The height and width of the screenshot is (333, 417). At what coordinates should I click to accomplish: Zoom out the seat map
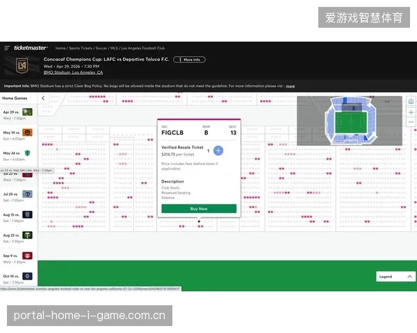[411, 122]
